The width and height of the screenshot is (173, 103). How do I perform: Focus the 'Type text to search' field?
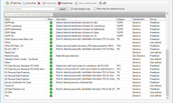point(30,9)
